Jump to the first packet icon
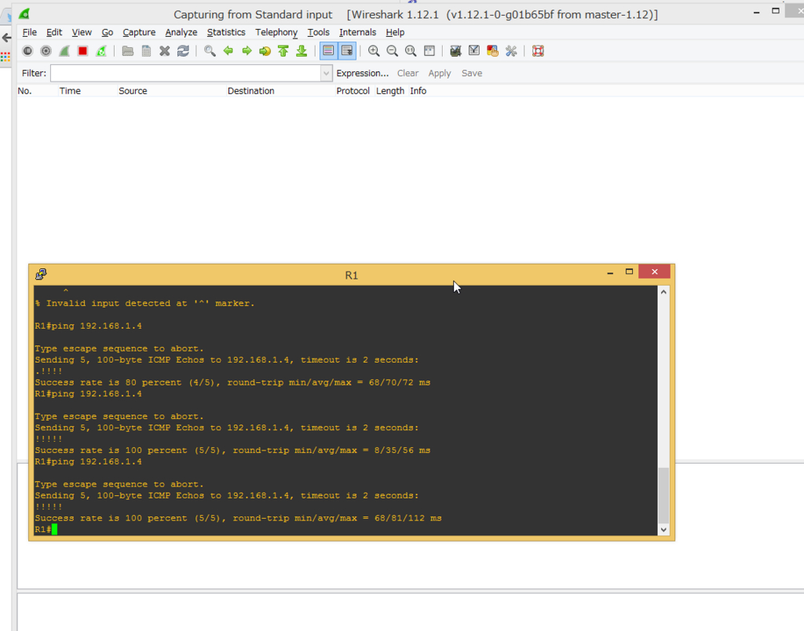Viewport: 804px width, 631px height. 283,51
